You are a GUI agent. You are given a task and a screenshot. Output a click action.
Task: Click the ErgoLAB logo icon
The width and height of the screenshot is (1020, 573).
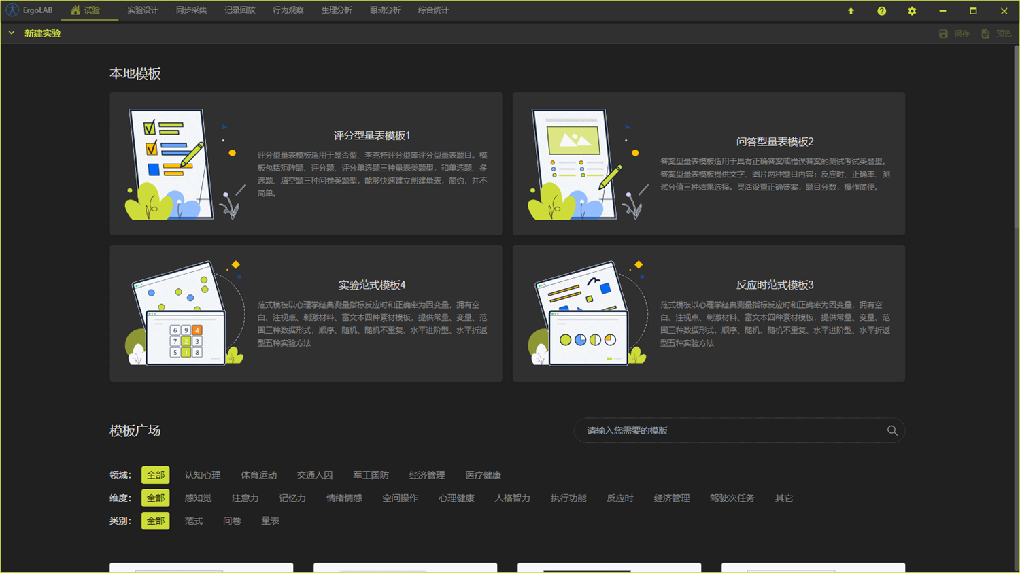click(x=12, y=10)
